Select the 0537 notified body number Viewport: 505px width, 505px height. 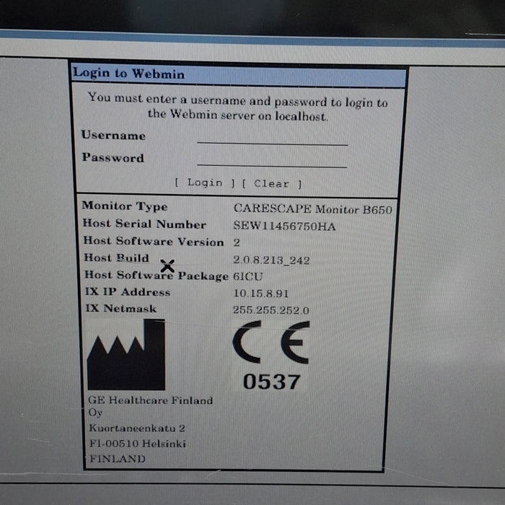pos(271,381)
